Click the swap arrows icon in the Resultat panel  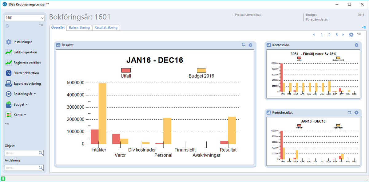[x=243, y=45]
